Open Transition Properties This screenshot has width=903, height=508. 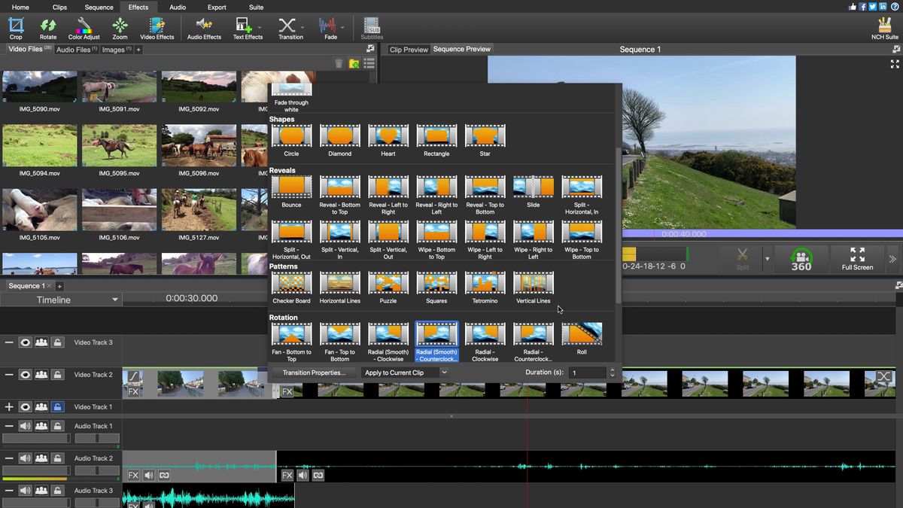[315, 372]
